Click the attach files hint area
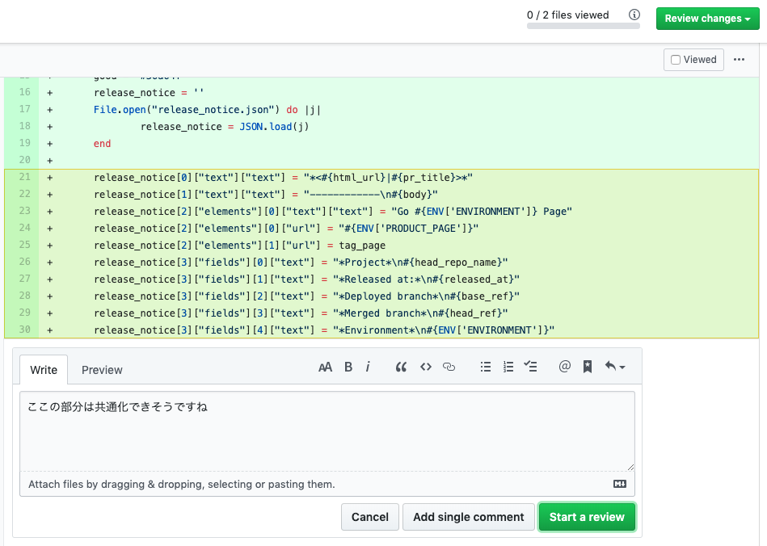Viewport: 767px width, 546px height. 327,484
